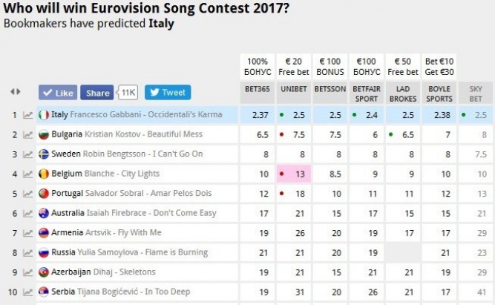The width and height of the screenshot is (495, 305).
Task: Click the Azerbaijan row chart icon
Action: click(x=27, y=272)
